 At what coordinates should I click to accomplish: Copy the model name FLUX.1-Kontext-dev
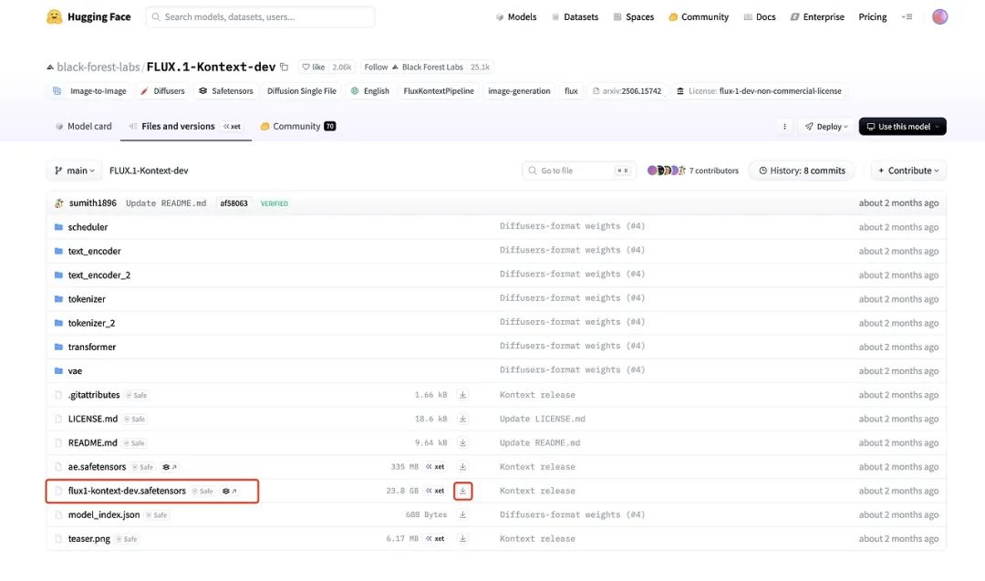click(284, 67)
